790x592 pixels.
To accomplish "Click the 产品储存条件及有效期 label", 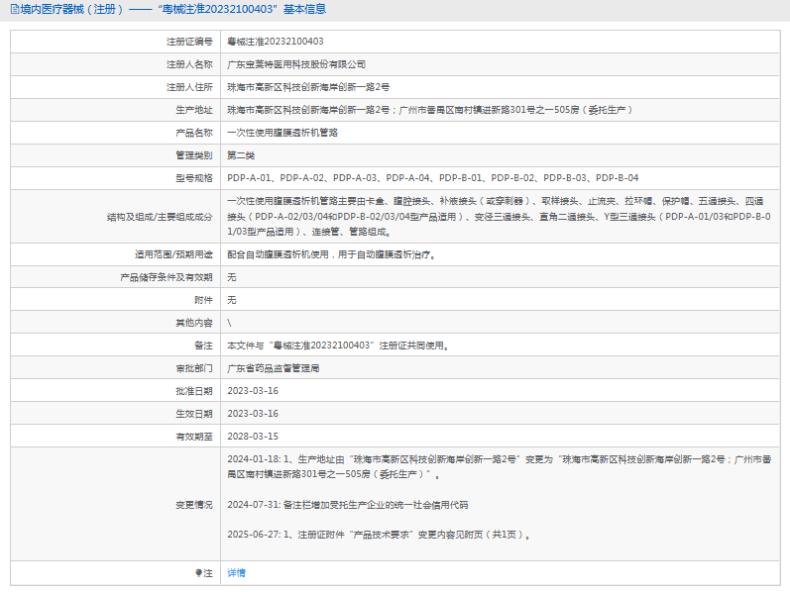I will (167, 277).
